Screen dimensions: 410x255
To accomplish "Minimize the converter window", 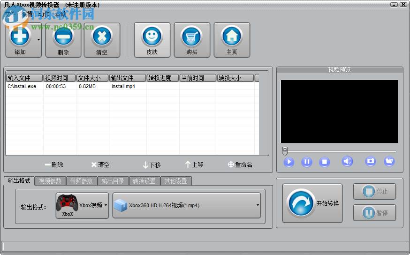I will pos(394,5).
